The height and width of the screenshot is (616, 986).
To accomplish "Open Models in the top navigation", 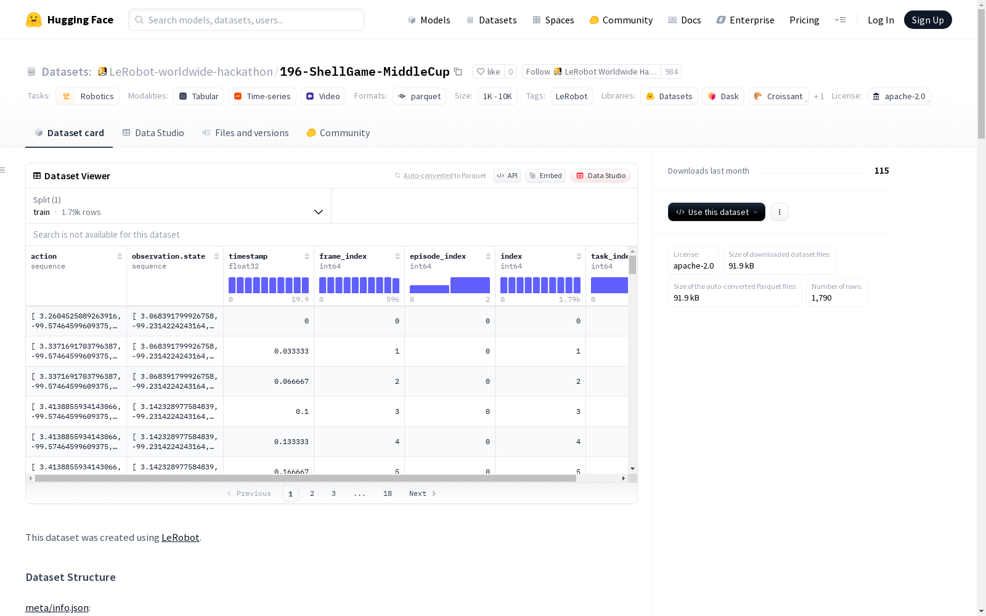I will (429, 20).
